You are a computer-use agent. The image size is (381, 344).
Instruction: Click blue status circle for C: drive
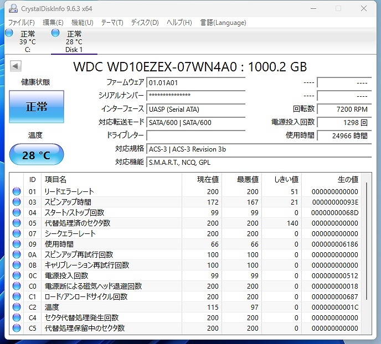point(9,33)
